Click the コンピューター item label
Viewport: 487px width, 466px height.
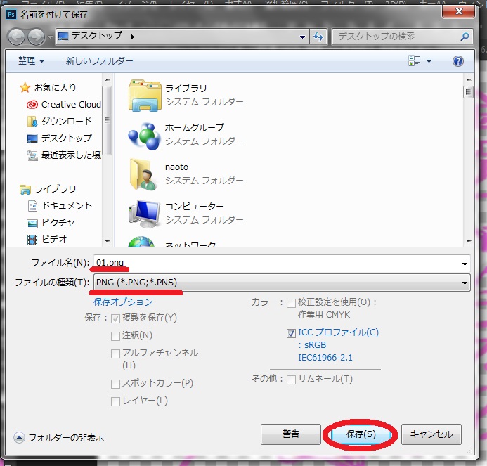point(195,207)
